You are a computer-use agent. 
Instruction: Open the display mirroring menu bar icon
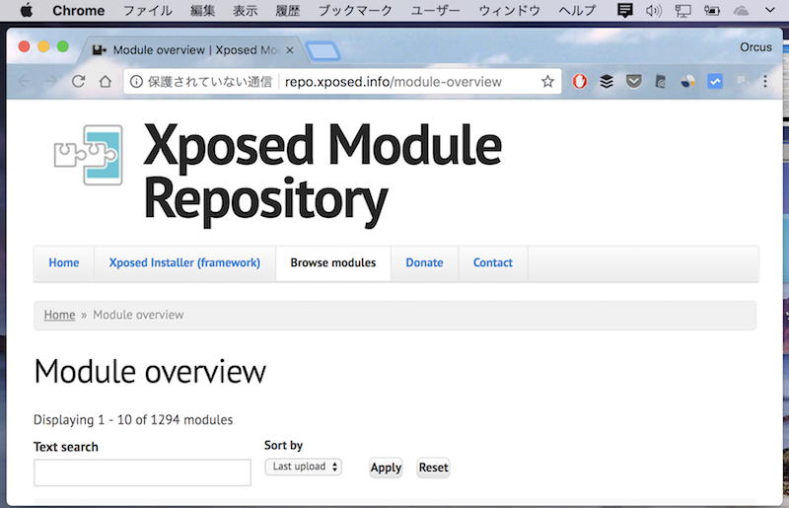click(x=682, y=10)
